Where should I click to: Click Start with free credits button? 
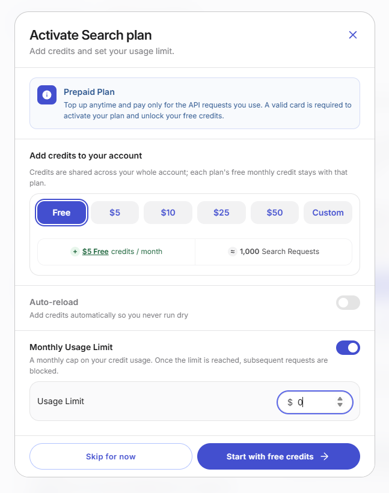278,456
